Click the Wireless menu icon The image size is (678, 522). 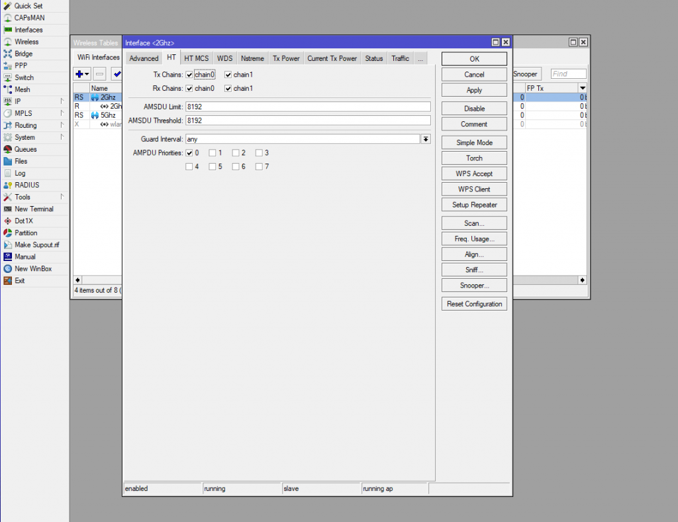point(8,42)
